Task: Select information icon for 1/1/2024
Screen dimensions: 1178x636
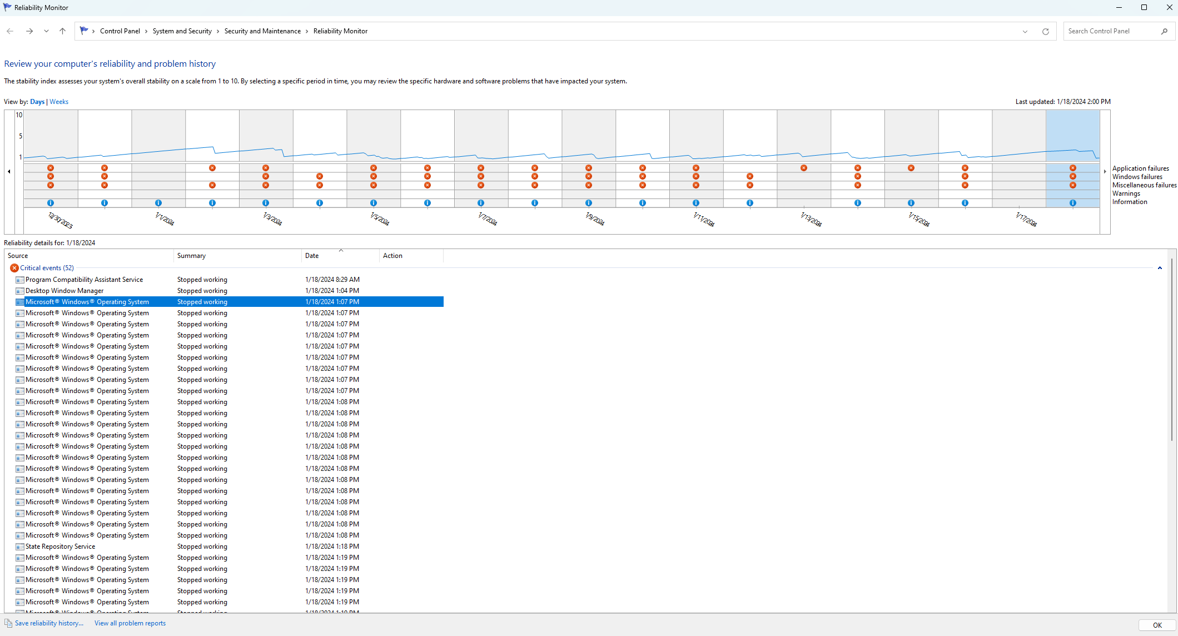Action: click(x=158, y=203)
